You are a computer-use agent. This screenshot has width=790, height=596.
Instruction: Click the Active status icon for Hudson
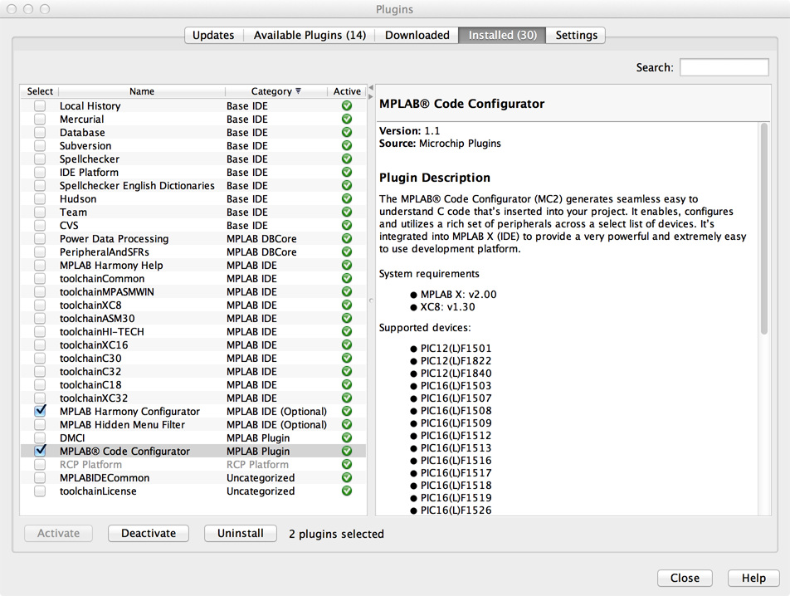point(347,199)
